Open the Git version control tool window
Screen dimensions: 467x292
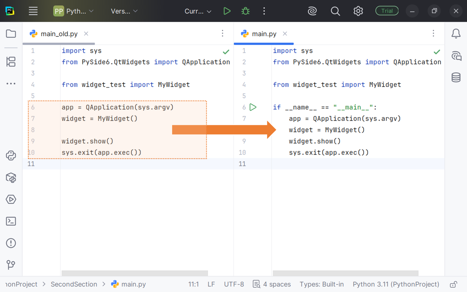[11, 265]
